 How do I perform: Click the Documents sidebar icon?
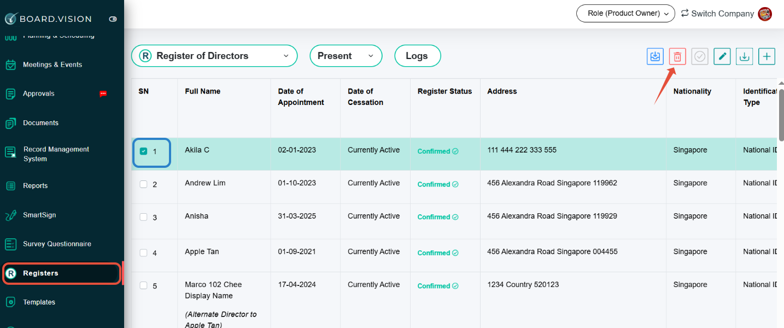point(10,123)
